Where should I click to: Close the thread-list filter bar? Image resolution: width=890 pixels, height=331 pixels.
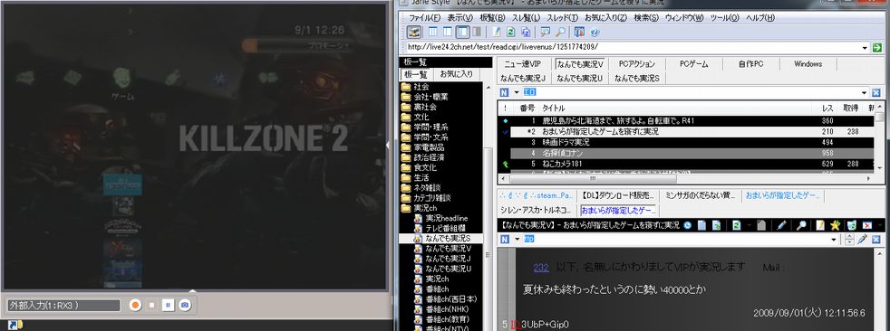[875, 93]
